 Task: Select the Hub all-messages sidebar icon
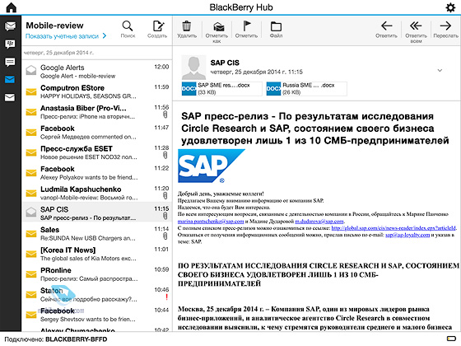[x=10, y=26]
